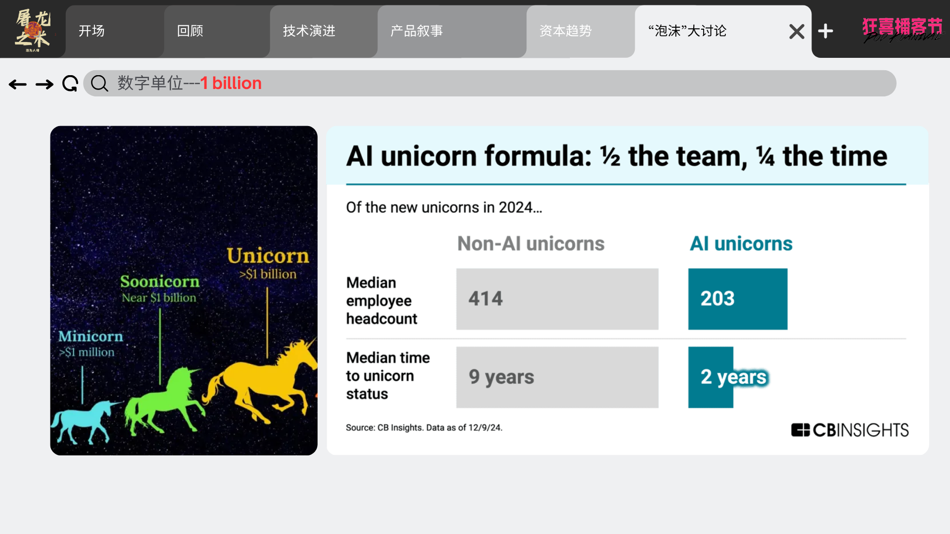Open the 技术演进 tab

(309, 31)
